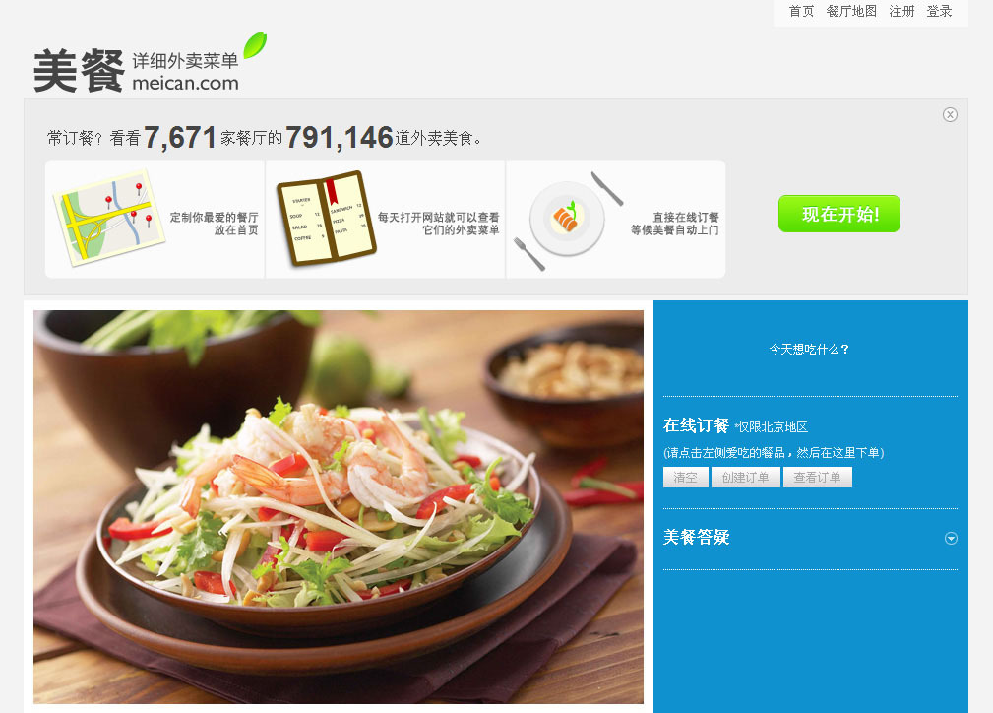The height and width of the screenshot is (713, 993).
Task: Open the 首页 menu item
Action: pyautogui.click(x=801, y=12)
